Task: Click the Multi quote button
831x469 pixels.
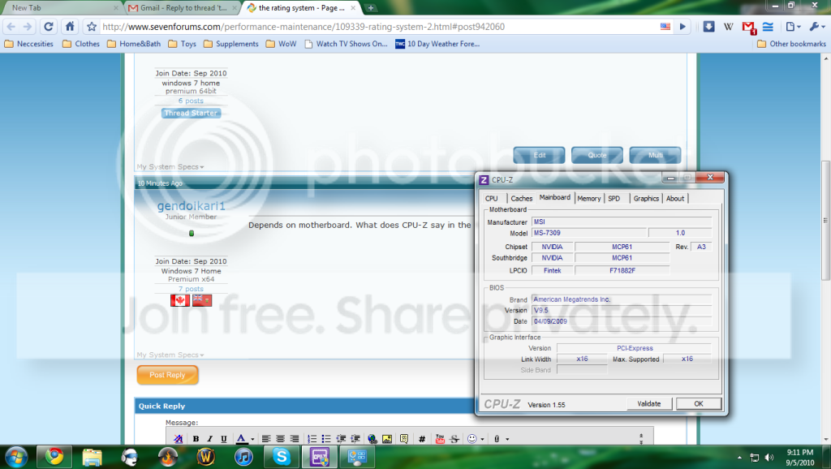Action: click(655, 155)
